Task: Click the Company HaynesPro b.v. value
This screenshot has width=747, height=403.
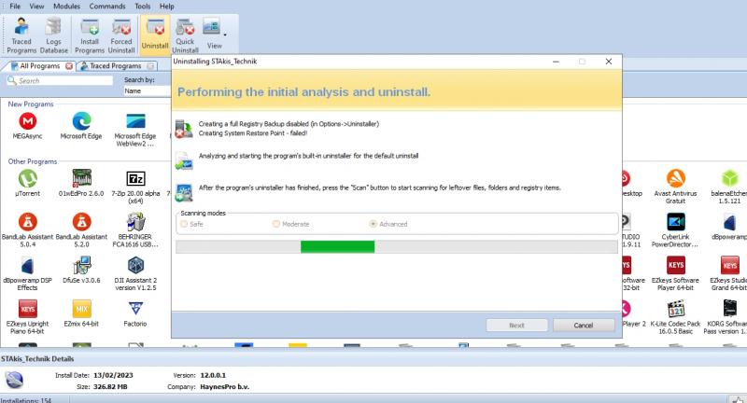Action: (x=225, y=387)
